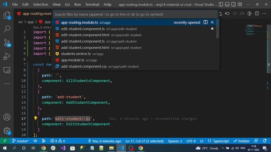271x152 pixels.
Task: Open the File menu
Action: point(15,5)
